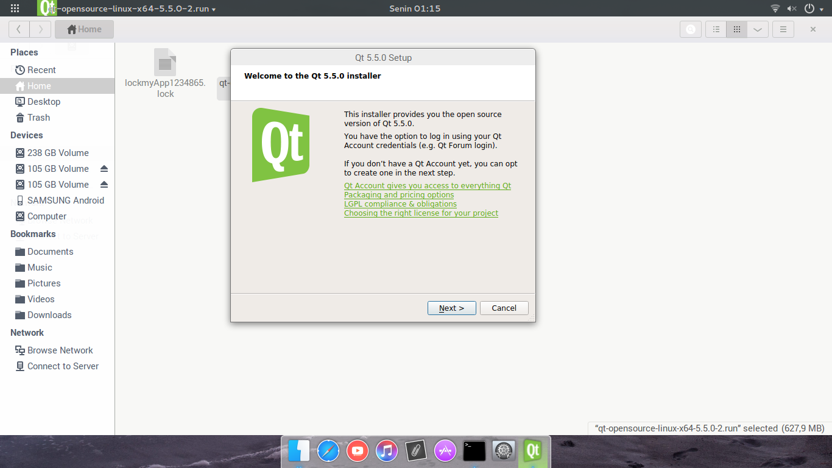Image resolution: width=832 pixels, height=468 pixels.
Task: Open the Terminal icon in the dock
Action: 474,451
